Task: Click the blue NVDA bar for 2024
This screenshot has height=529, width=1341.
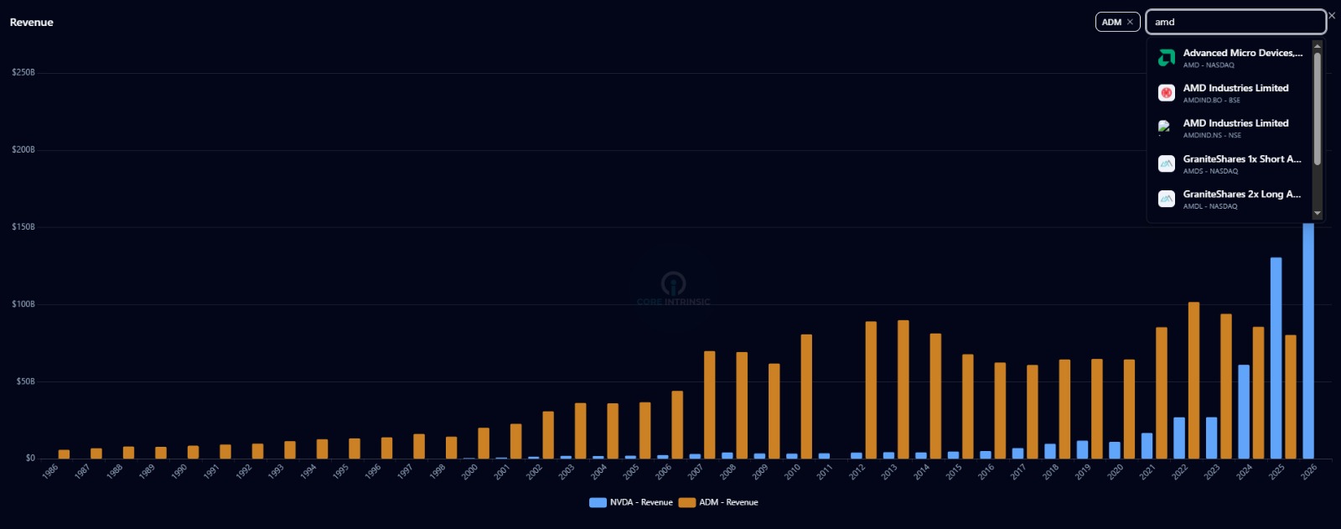Action: click(x=1244, y=412)
